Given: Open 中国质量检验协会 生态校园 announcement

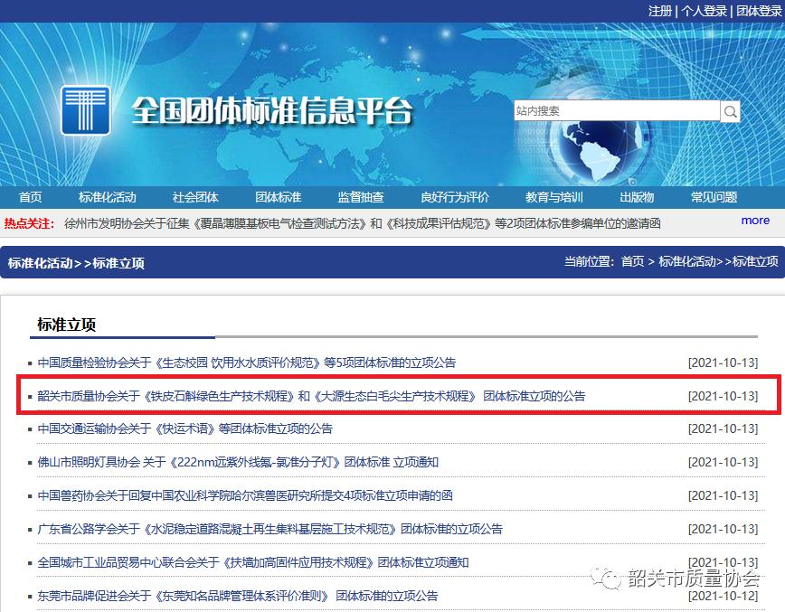Looking at the screenshot, I should (247, 362).
